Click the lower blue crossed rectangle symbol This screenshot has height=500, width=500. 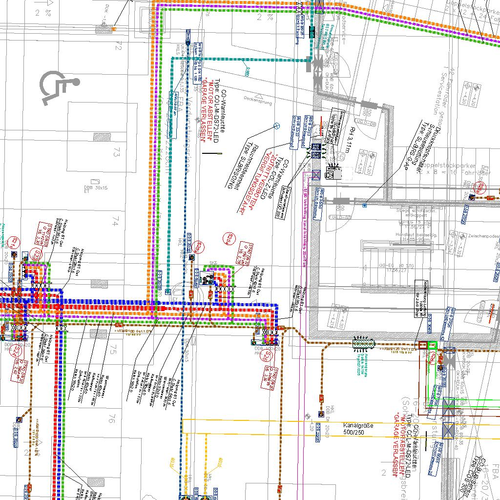pyautogui.click(x=448, y=430)
